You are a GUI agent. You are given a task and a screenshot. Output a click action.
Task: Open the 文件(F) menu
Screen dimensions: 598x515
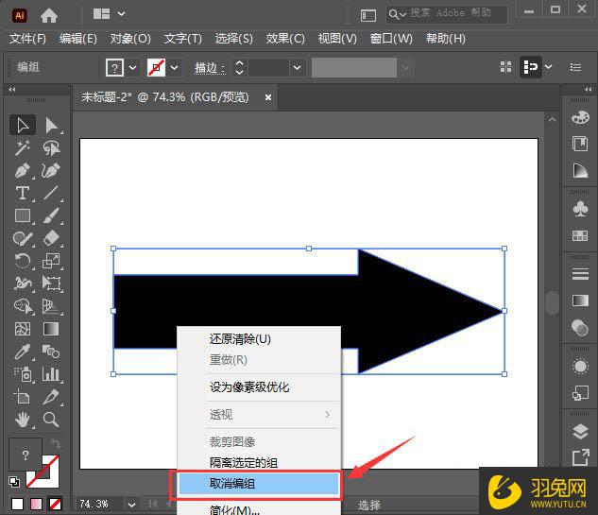(x=27, y=39)
